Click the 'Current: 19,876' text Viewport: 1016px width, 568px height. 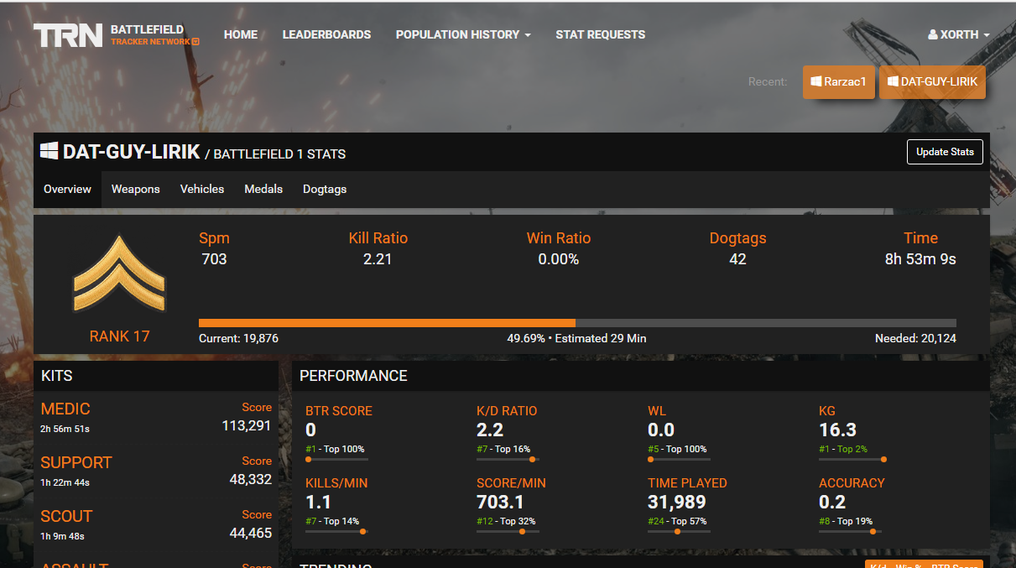click(x=238, y=338)
